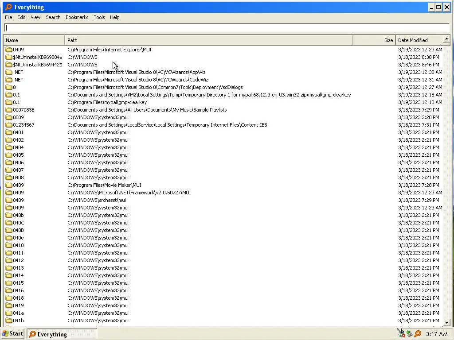Viewport: 454px width, 340px height.
Task: Select 0.1 in Program Files\mypal\gmp-clearkey
Action: (16, 102)
